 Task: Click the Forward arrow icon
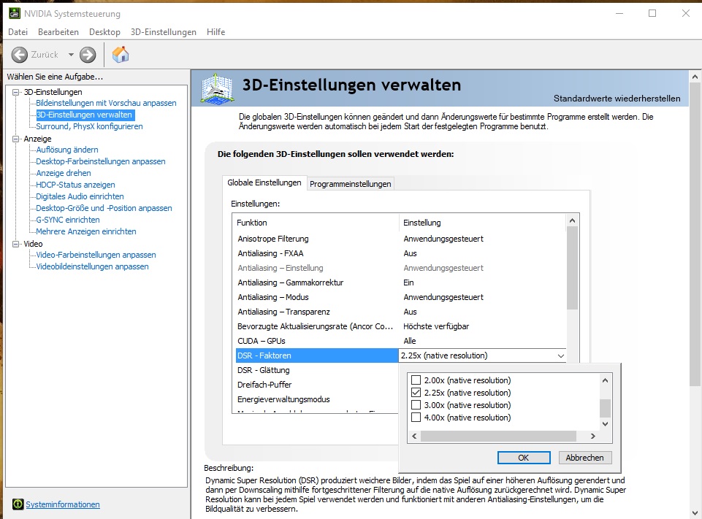tap(88, 55)
